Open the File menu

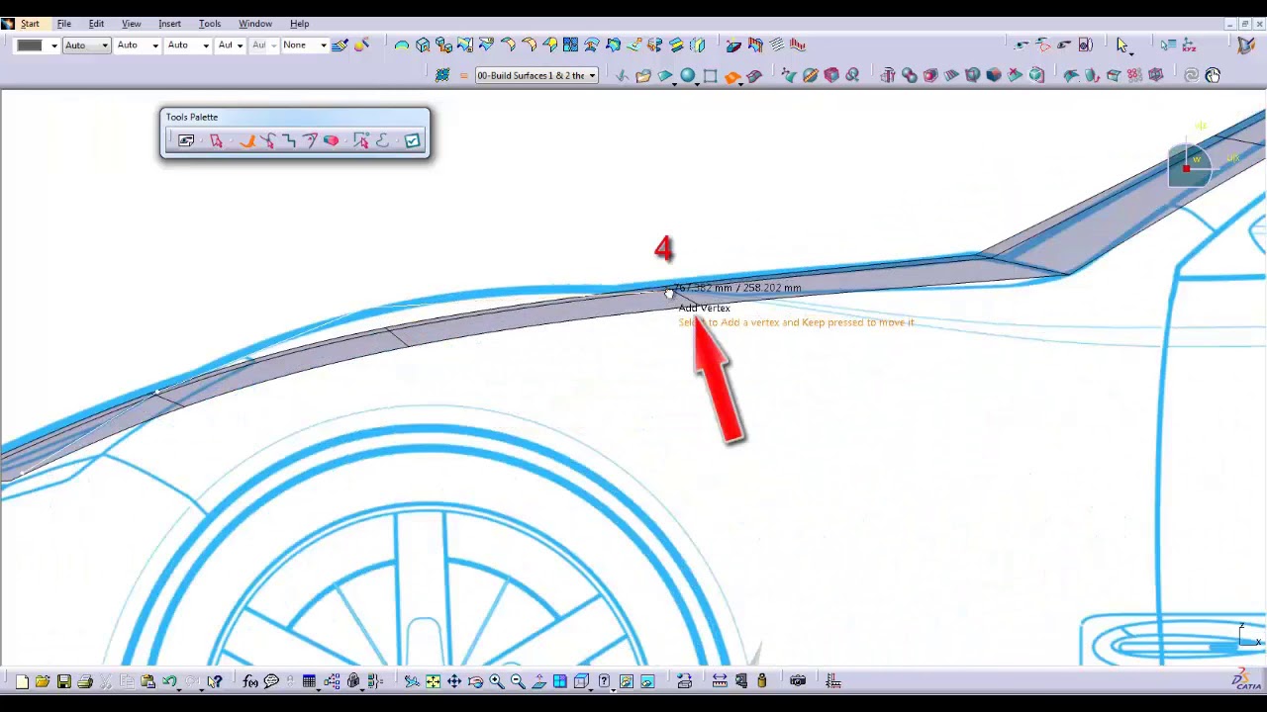[x=63, y=24]
